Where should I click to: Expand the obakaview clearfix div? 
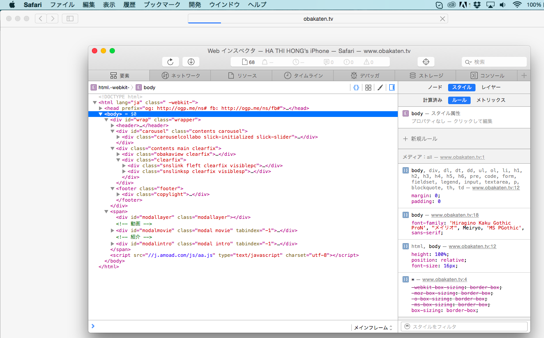[118, 154]
